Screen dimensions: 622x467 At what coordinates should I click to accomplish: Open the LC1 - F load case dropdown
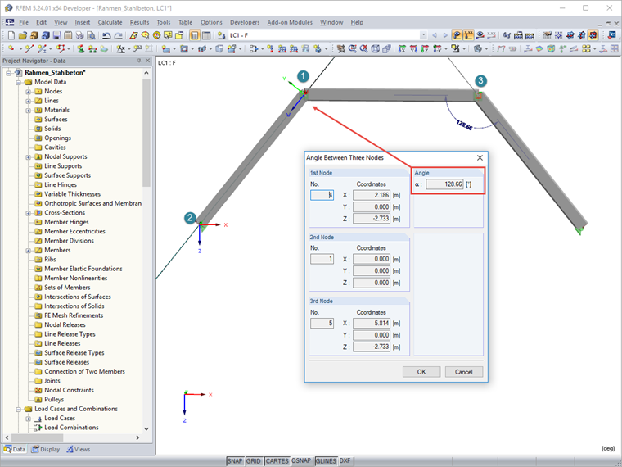[x=423, y=35]
